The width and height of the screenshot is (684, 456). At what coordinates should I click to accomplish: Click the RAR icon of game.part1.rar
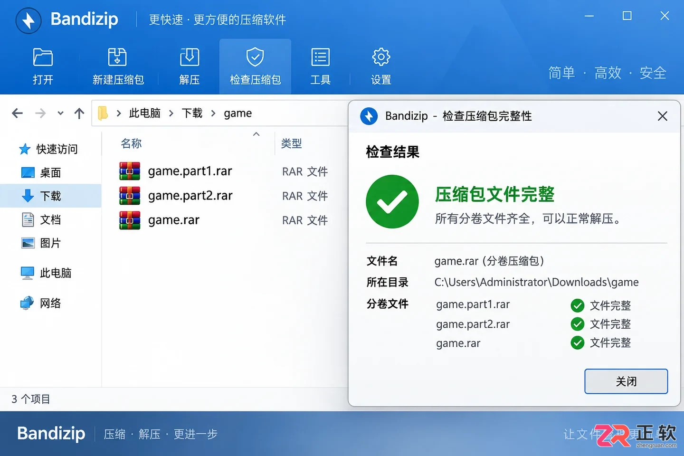[x=130, y=171]
